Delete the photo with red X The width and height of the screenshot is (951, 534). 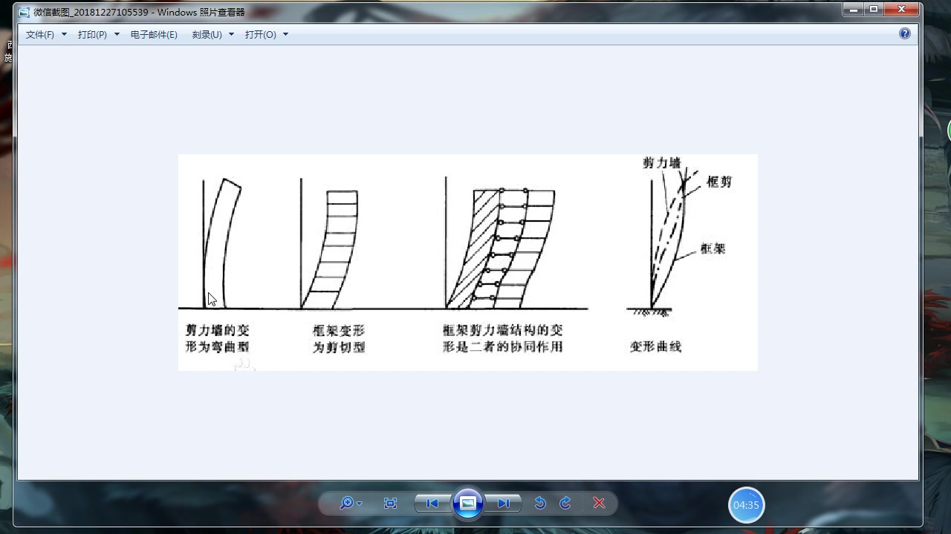pos(599,503)
